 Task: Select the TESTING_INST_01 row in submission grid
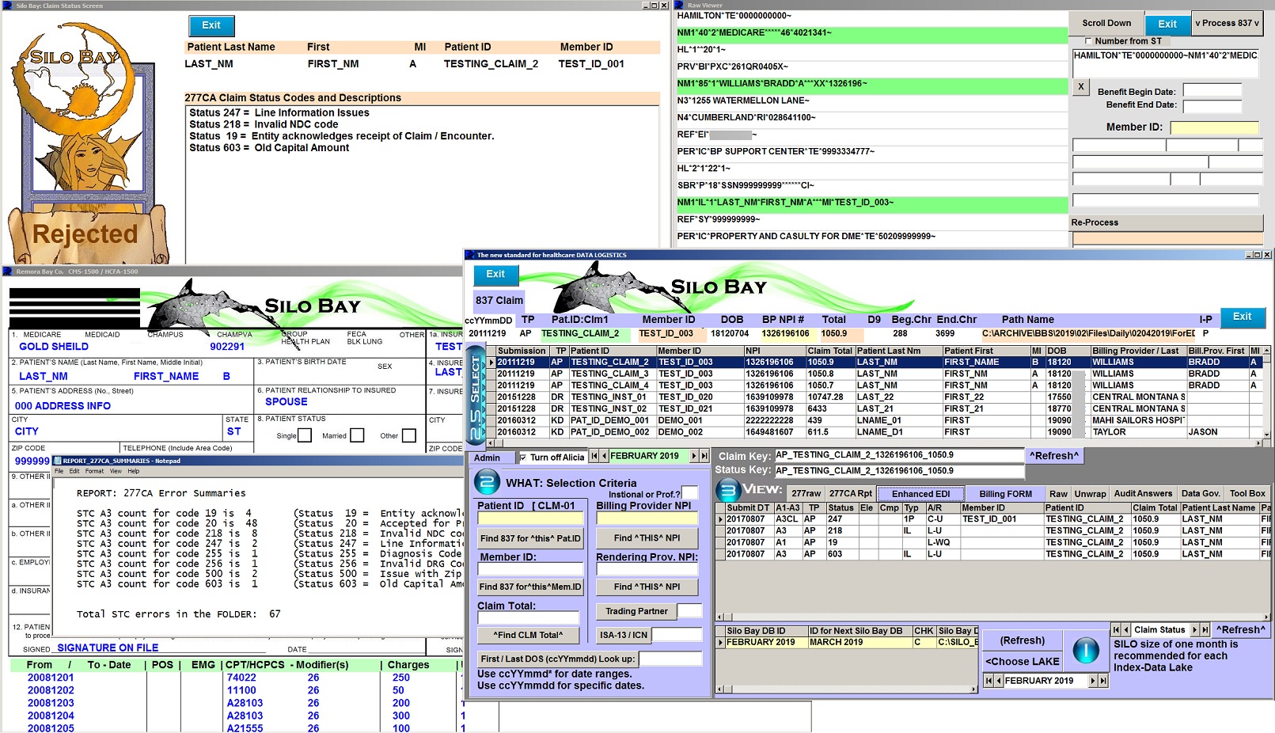pyautogui.click(x=875, y=397)
